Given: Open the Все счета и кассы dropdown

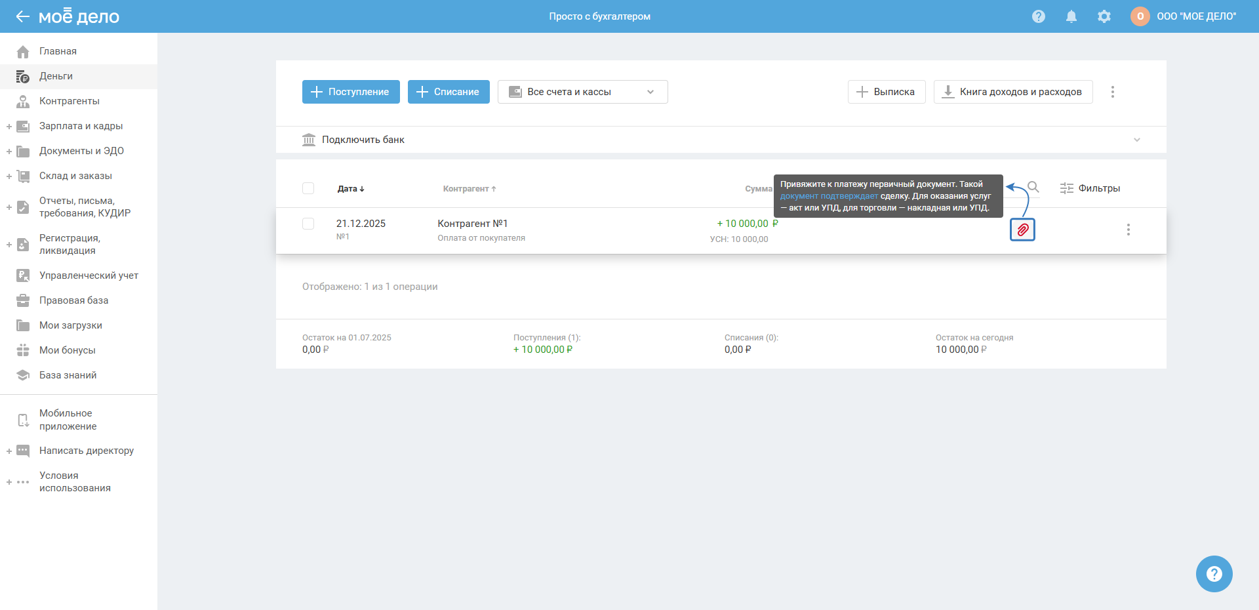Looking at the screenshot, I should (x=582, y=92).
